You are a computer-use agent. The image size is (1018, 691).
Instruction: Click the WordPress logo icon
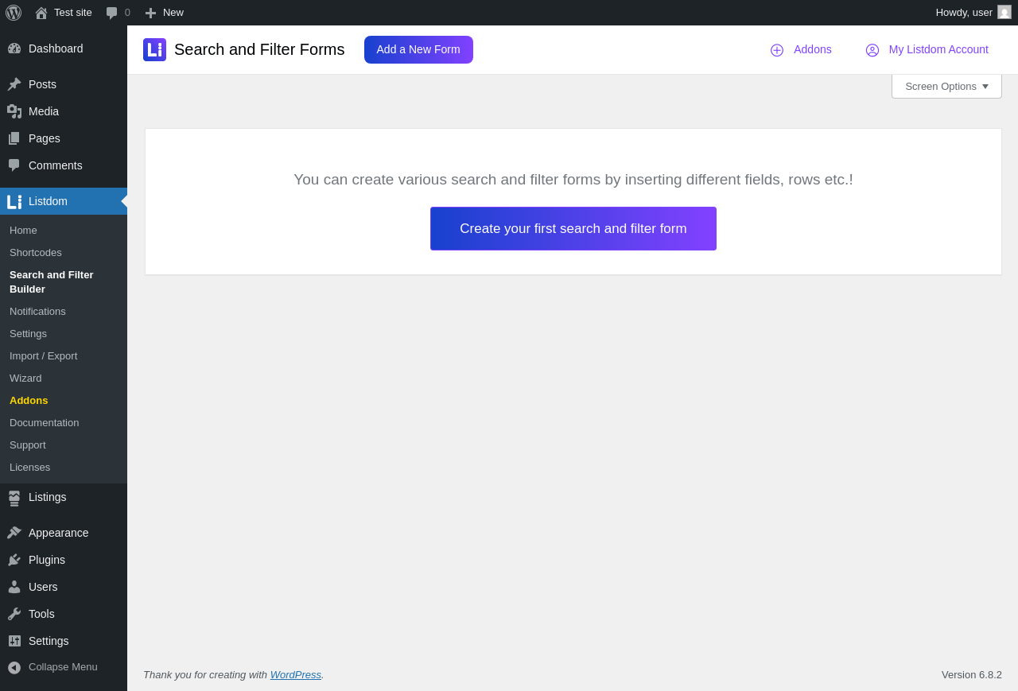(14, 13)
